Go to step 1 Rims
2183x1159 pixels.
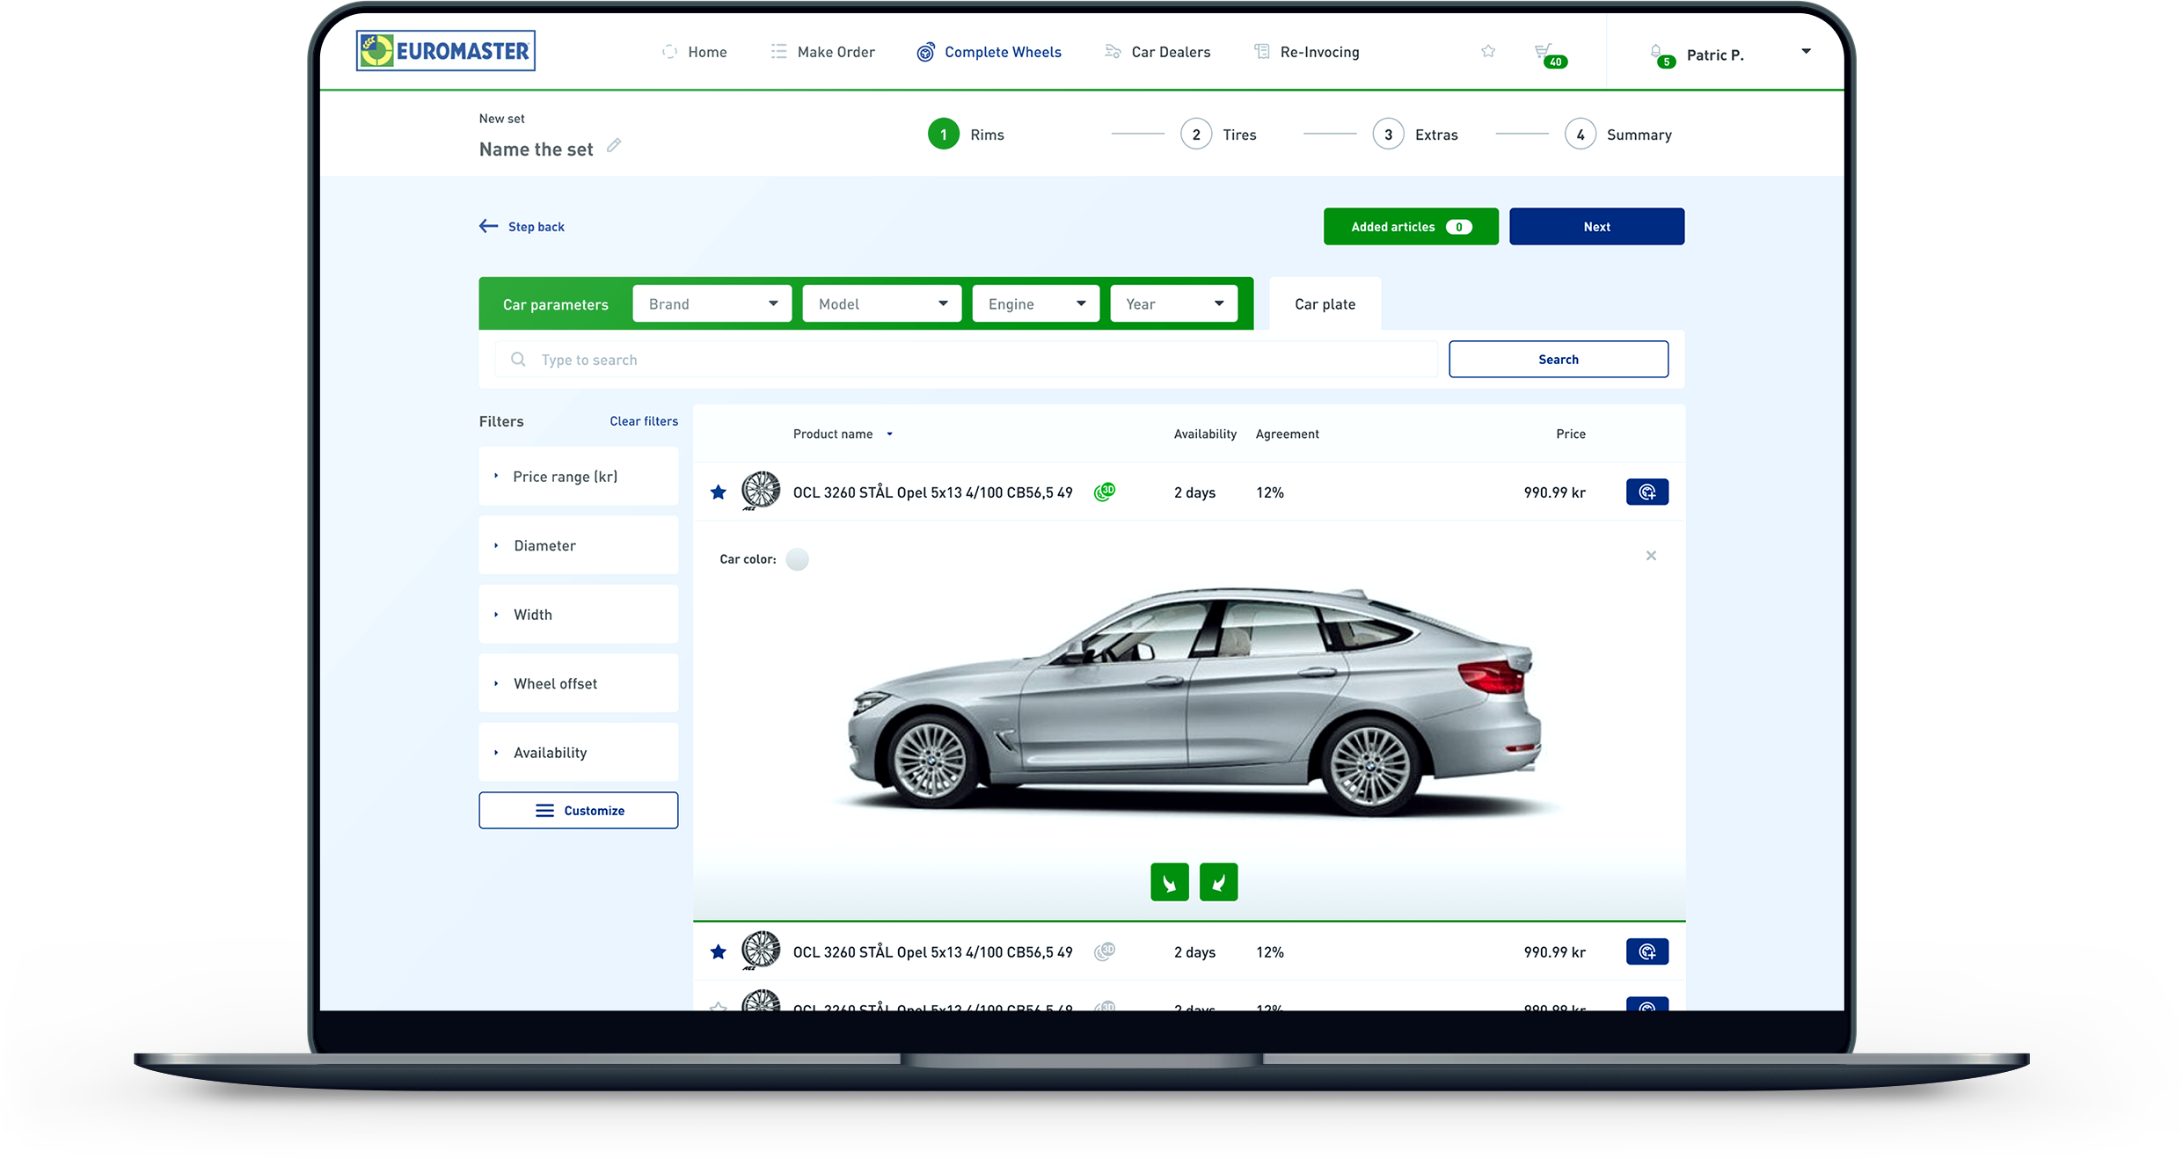pos(966,135)
